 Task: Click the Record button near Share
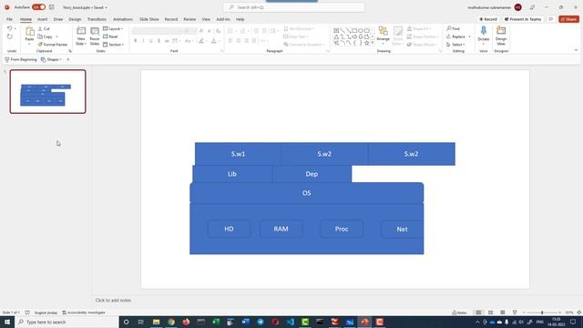coord(488,19)
